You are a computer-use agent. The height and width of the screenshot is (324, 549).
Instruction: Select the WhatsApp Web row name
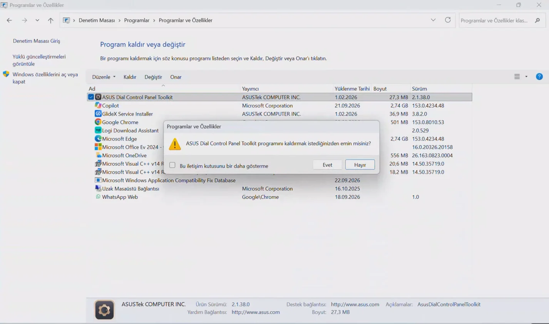click(x=120, y=197)
